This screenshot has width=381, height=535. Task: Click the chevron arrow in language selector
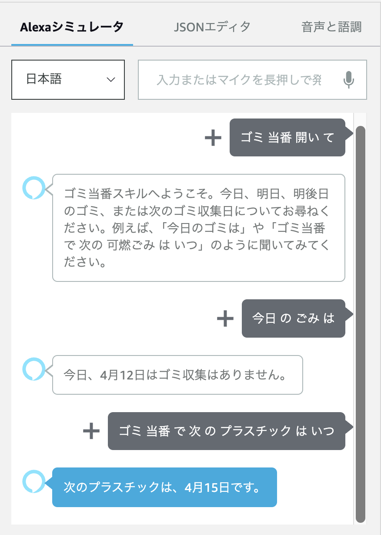[110, 80]
